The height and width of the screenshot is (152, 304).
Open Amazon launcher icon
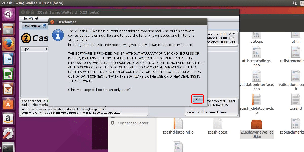(9, 119)
